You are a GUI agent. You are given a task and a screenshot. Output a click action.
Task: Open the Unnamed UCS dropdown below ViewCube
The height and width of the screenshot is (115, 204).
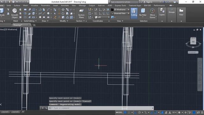(x=193, y=52)
